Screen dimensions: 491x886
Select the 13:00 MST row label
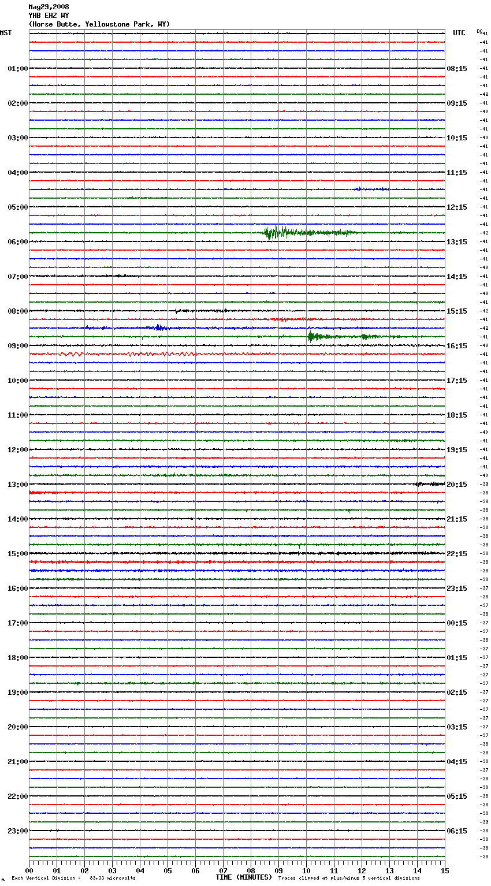[x=18, y=485]
